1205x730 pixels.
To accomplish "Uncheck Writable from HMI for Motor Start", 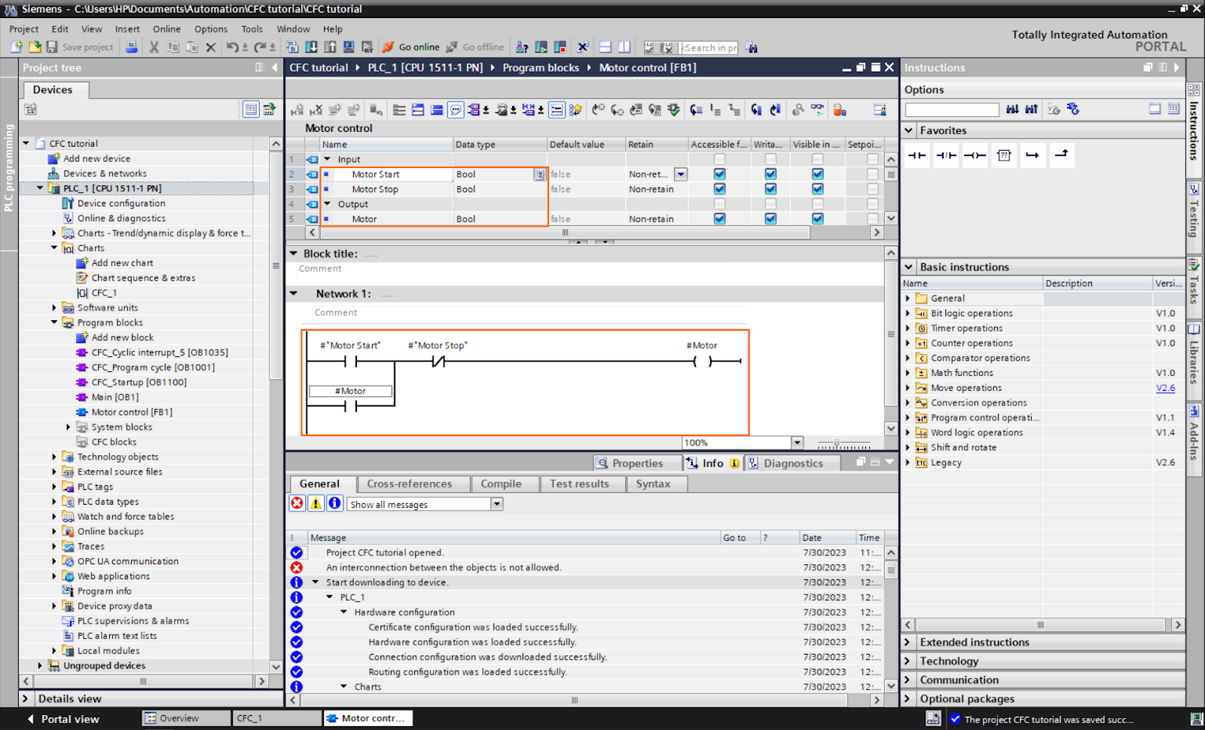I will click(x=770, y=174).
